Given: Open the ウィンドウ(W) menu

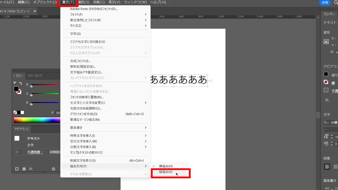Looking at the screenshot, I should pos(135,2).
